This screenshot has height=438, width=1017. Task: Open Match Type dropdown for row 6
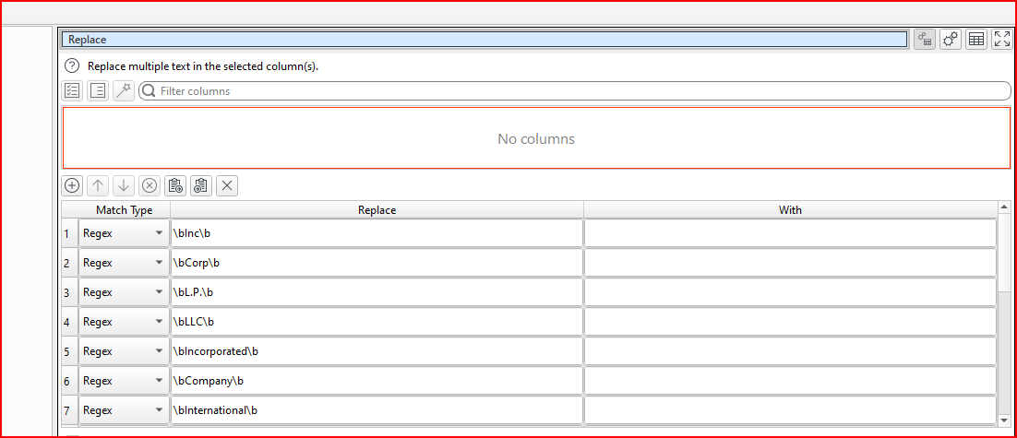click(124, 380)
